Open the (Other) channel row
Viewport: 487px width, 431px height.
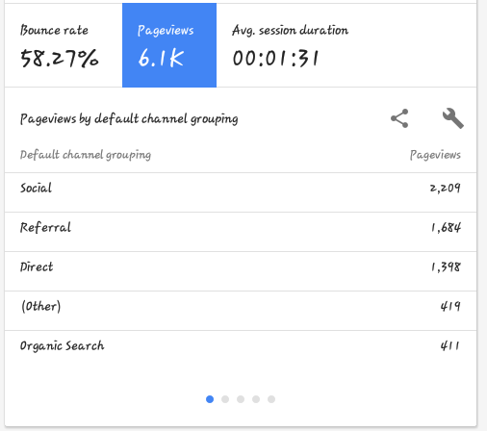(x=241, y=311)
